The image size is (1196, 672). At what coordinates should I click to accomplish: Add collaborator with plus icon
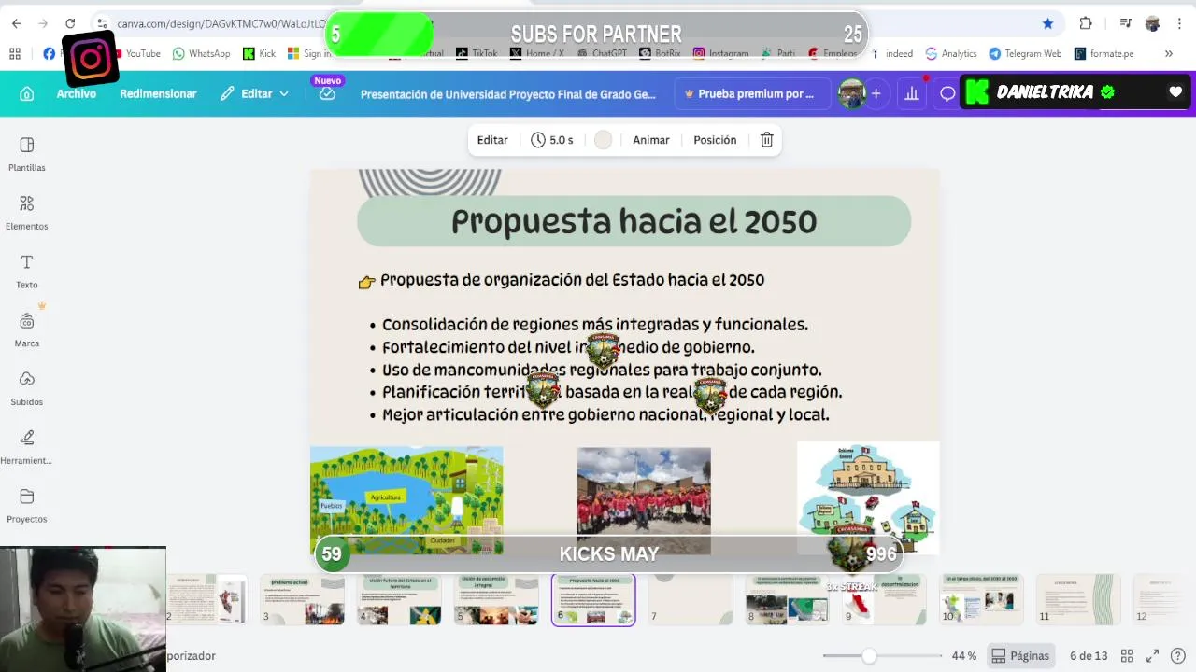click(x=876, y=93)
